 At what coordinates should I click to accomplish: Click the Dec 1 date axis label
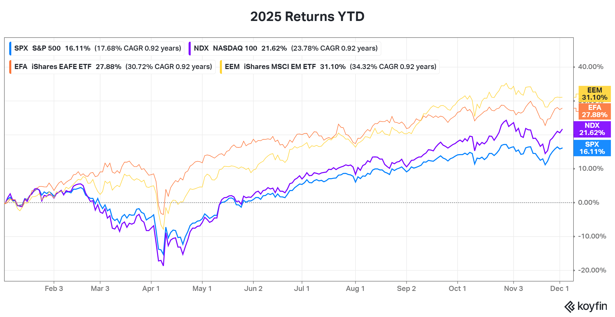click(x=559, y=289)
